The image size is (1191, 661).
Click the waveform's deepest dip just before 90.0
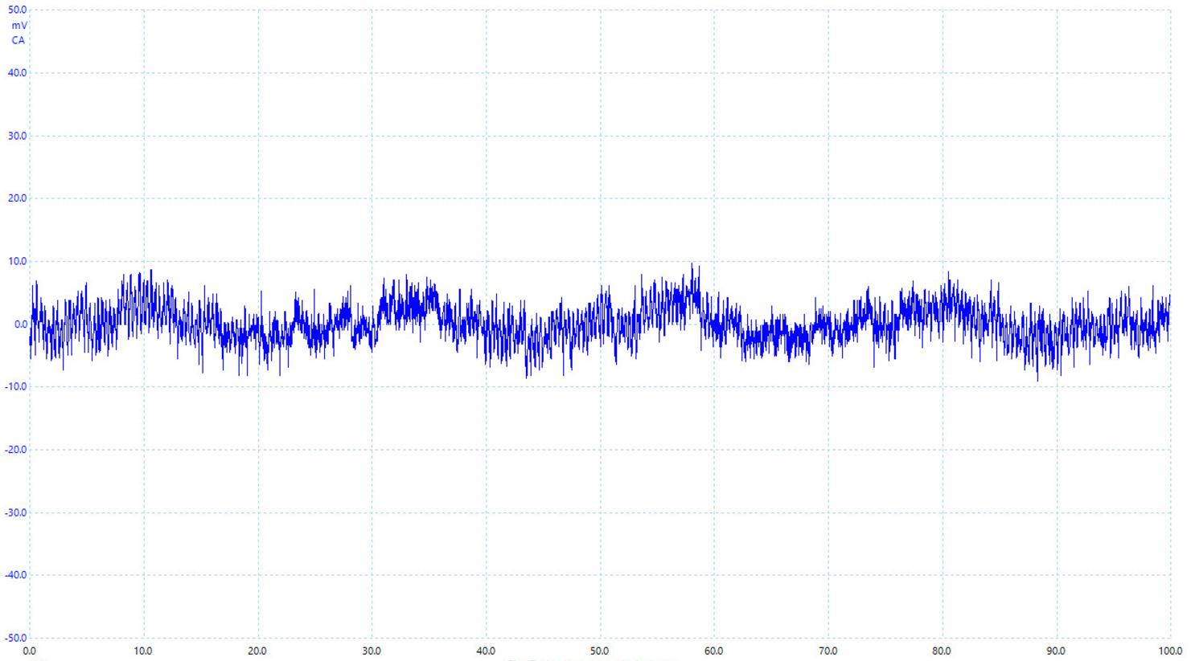pyautogui.click(x=1037, y=380)
